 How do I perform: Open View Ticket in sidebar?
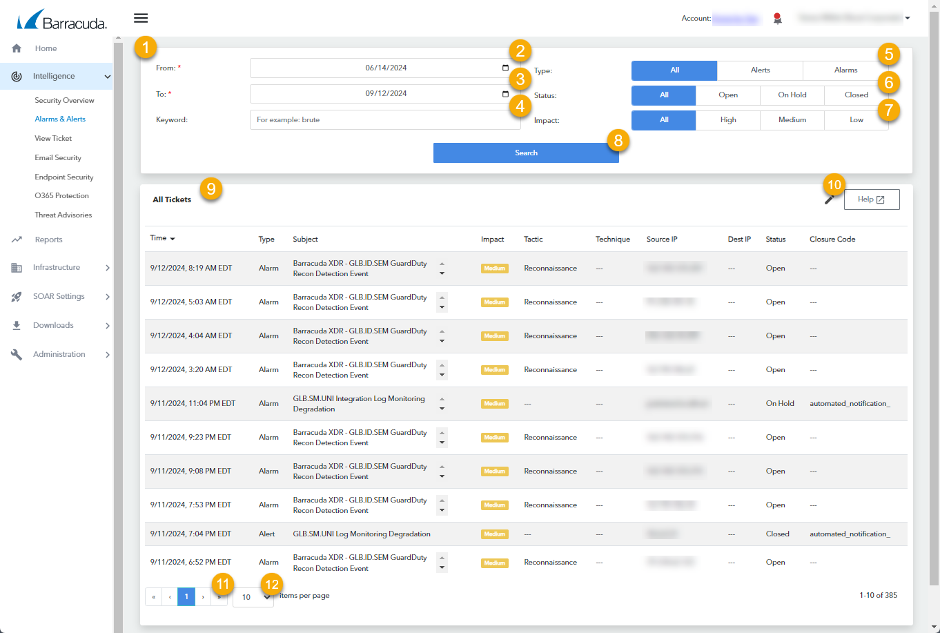coord(53,139)
